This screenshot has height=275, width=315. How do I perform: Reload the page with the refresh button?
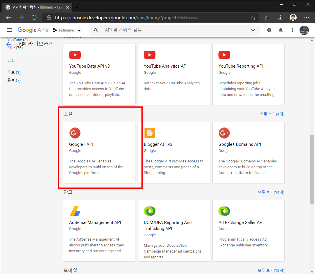click(x=34, y=17)
